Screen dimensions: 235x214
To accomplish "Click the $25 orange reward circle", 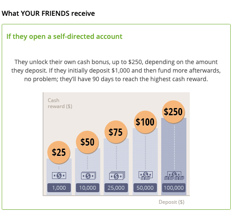I will [x=59, y=152].
